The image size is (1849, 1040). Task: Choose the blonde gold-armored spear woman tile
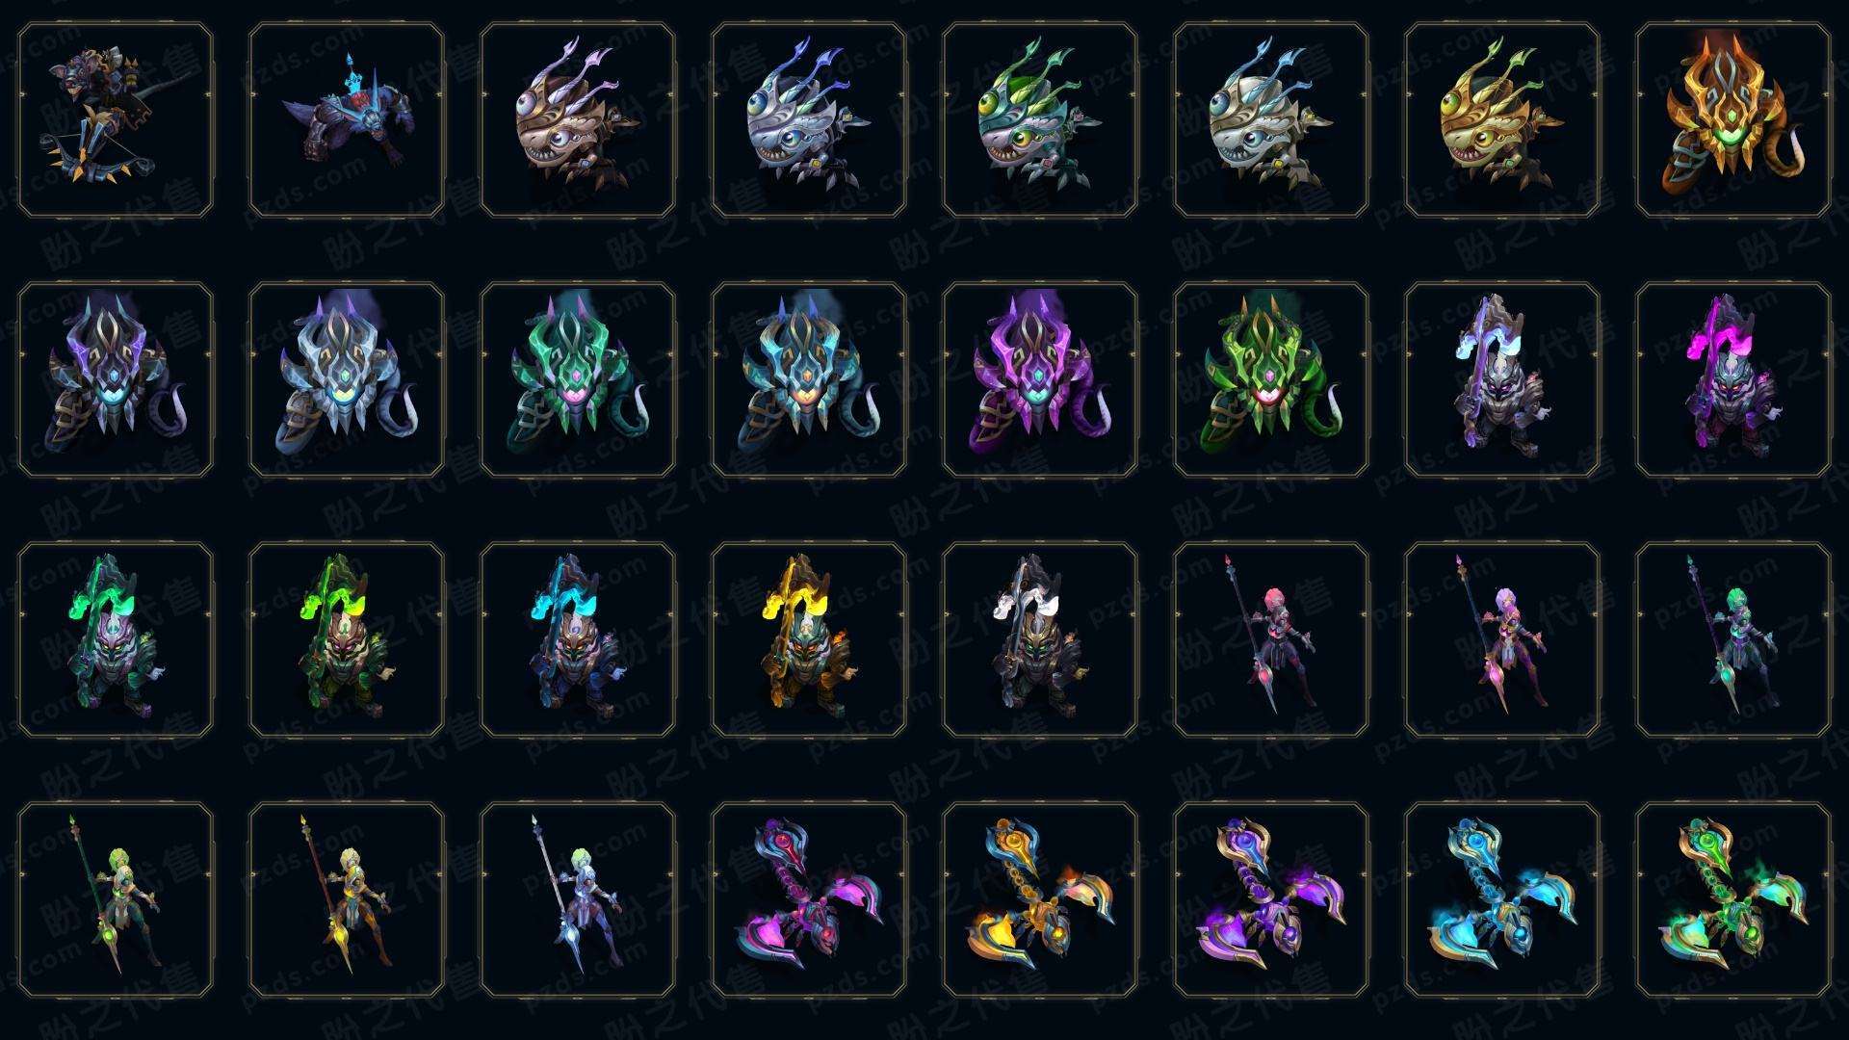click(x=347, y=899)
